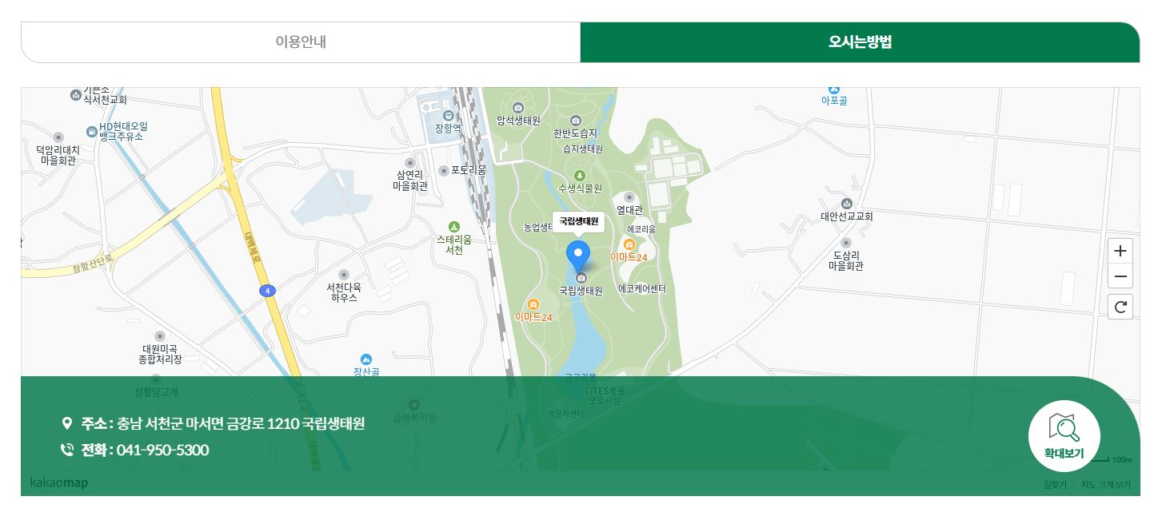
Task: Select the 아포골 blue icon
Action: tap(834, 89)
